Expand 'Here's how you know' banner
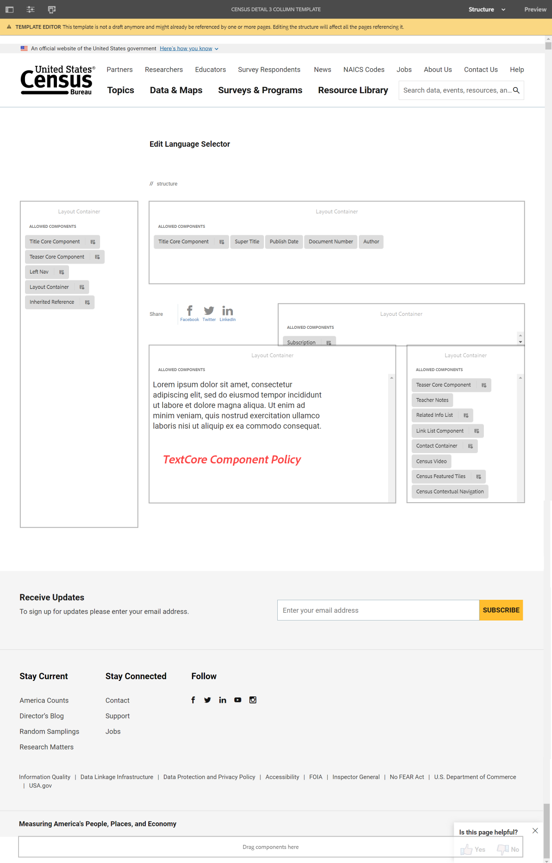The image size is (552, 863). 189,48
